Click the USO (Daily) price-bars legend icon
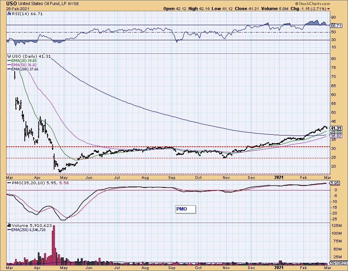 pos(9,56)
